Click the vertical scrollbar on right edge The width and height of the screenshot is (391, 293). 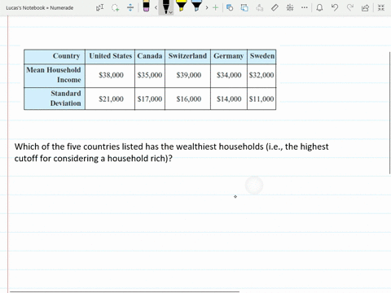click(x=390, y=112)
